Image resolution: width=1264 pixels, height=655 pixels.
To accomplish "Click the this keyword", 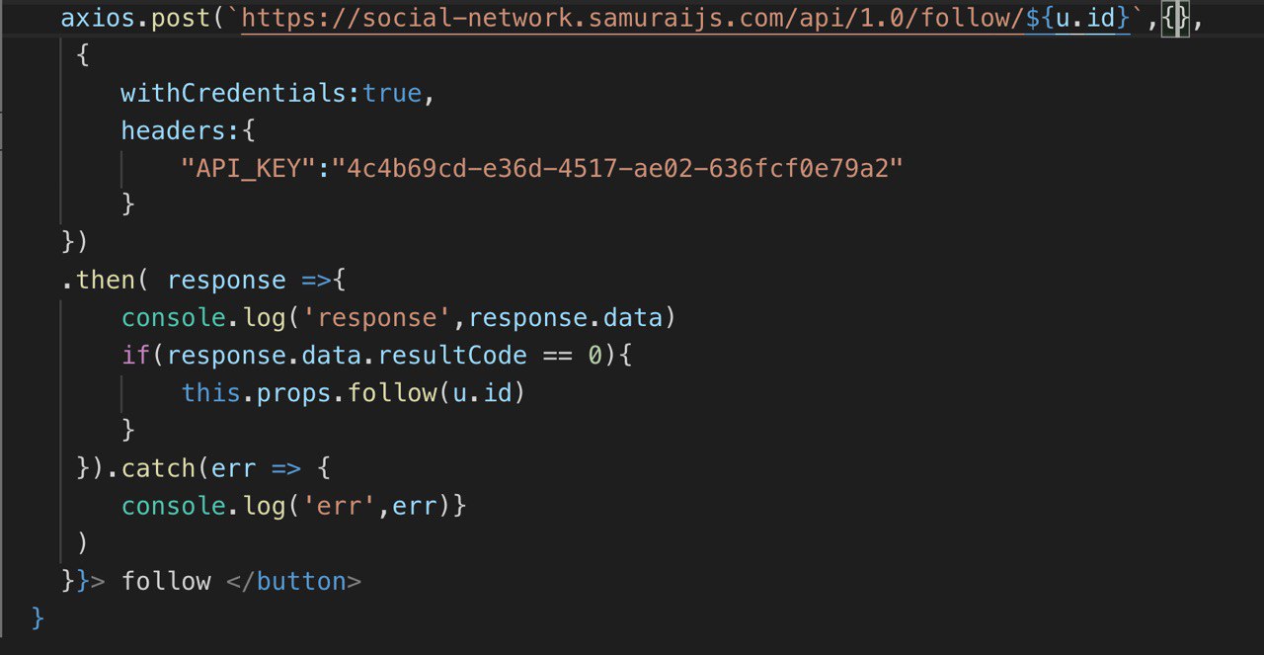I will (x=210, y=393).
